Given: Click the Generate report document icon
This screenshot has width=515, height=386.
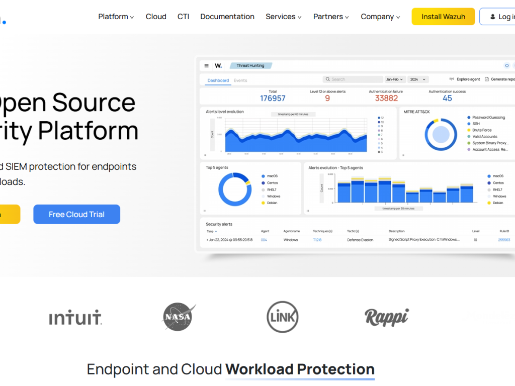Looking at the screenshot, I should tap(487, 79).
